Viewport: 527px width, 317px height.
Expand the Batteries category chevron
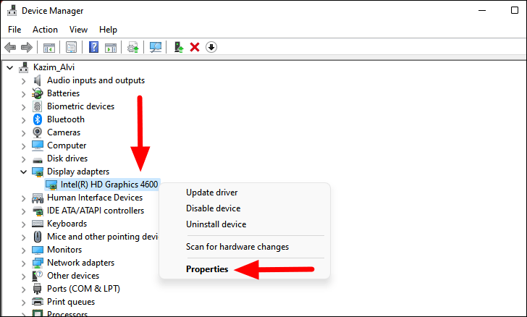[x=23, y=94]
